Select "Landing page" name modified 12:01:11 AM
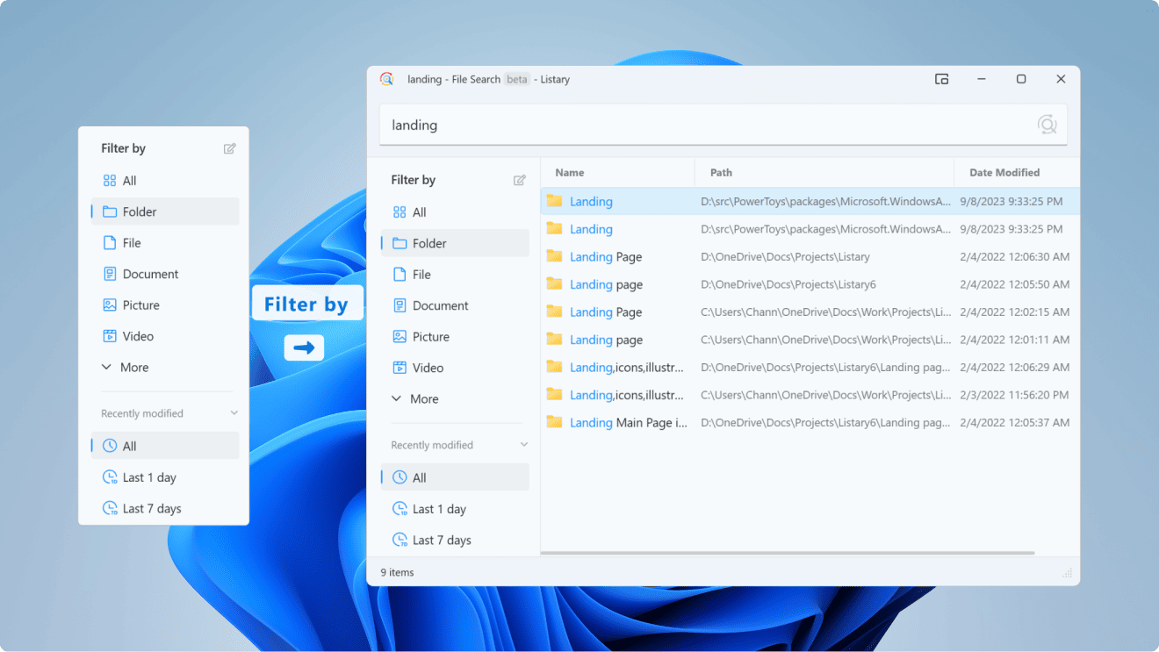This screenshot has width=1159, height=652. coord(606,340)
